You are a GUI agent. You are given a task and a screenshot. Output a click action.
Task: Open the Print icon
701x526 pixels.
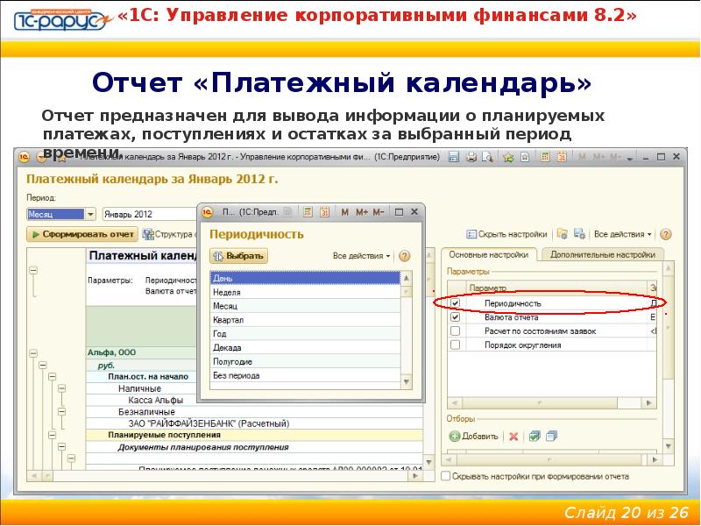click(469, 160)
